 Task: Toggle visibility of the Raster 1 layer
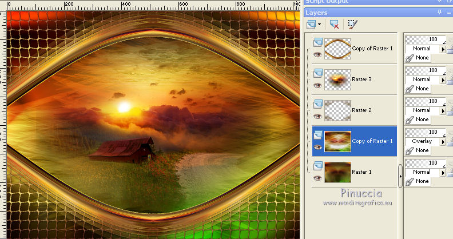point(317,178)
